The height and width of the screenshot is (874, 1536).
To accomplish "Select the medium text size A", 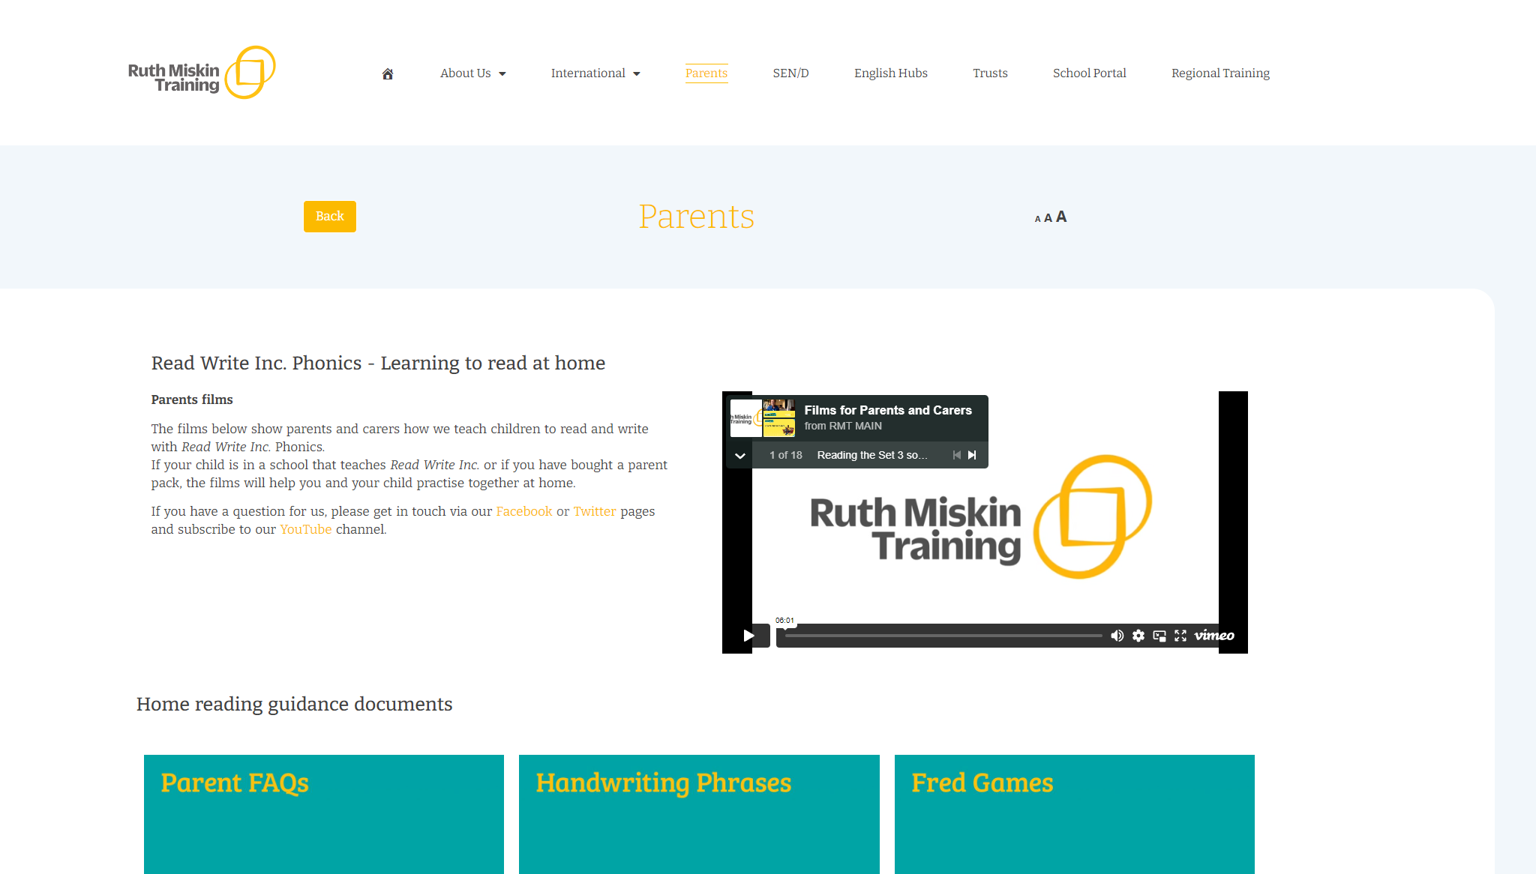I will click(x=1048, y=218).
